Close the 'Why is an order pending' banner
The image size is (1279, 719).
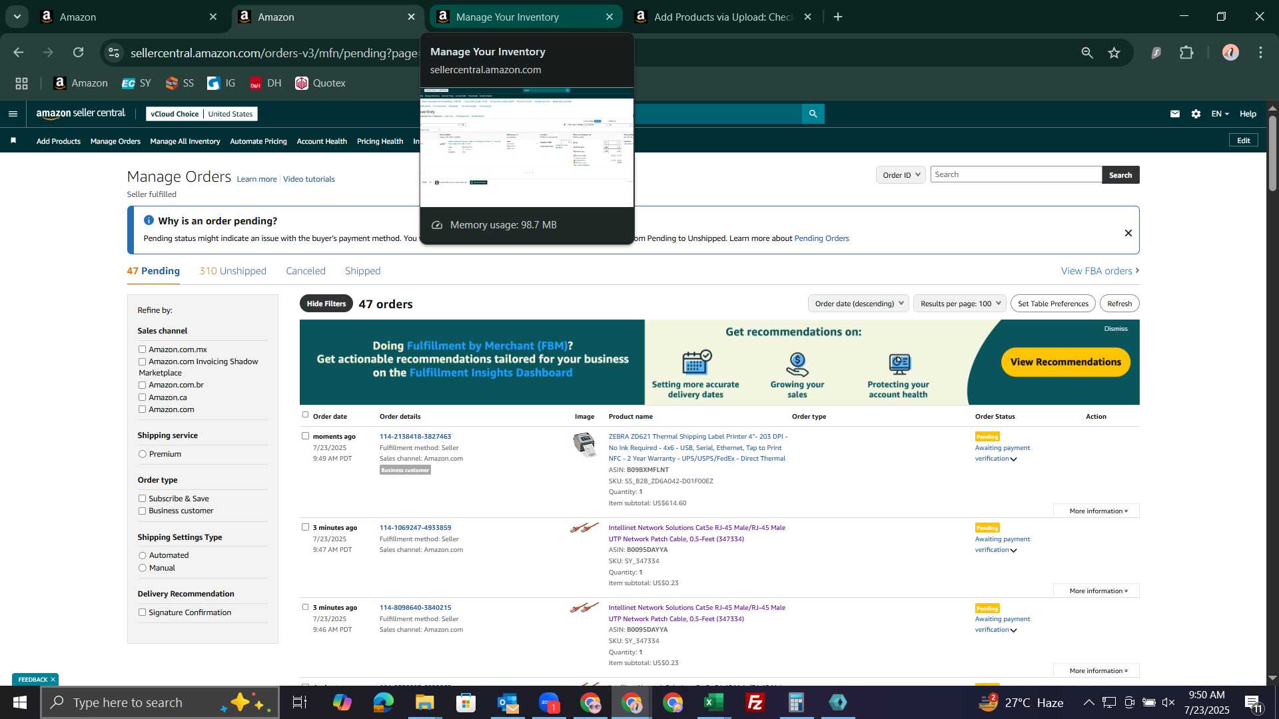pyautogui.click(x=1128, y=233)
